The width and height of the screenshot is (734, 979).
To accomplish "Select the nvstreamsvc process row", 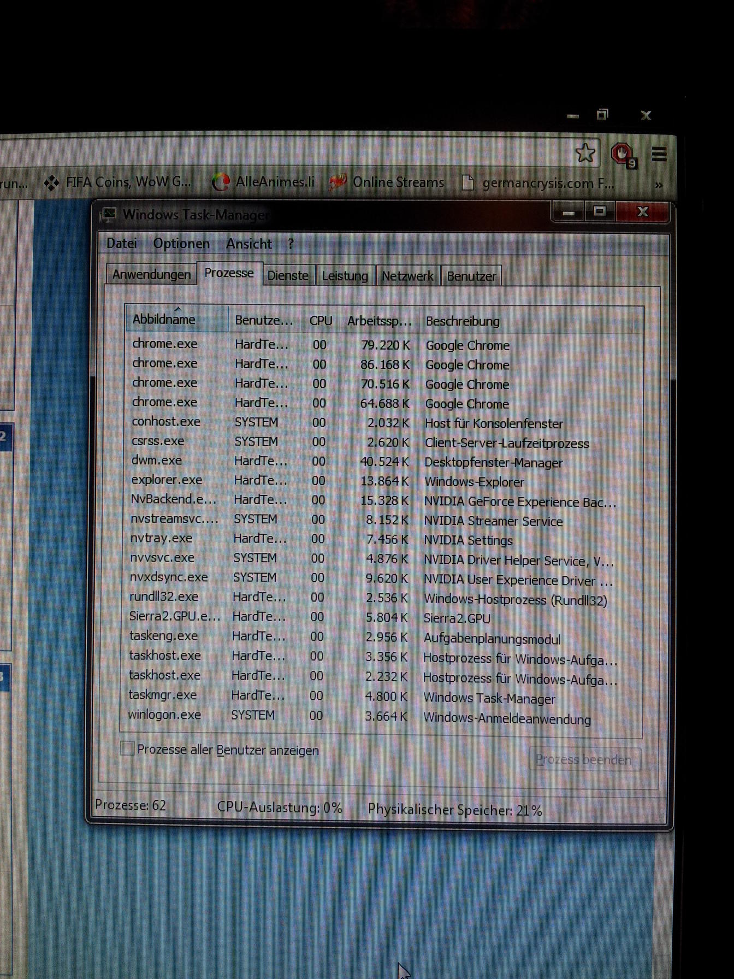I will point(382,520).
